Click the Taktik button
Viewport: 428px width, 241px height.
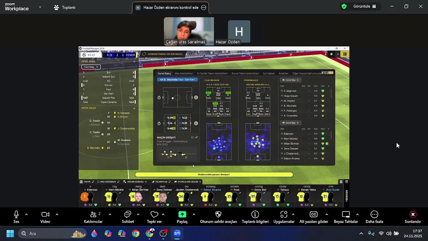pos(87,182)
